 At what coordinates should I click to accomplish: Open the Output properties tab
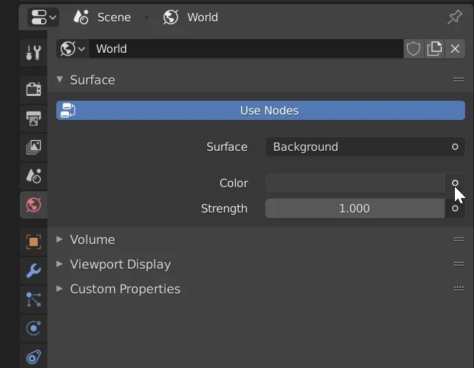[34, 119]
